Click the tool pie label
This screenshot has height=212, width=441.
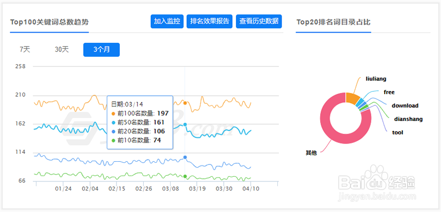point(398,133)
